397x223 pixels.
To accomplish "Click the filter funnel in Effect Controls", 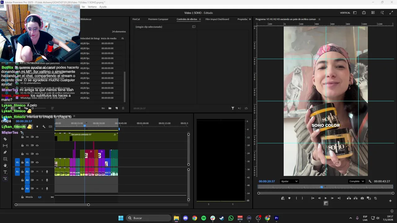I will point(233,108).
